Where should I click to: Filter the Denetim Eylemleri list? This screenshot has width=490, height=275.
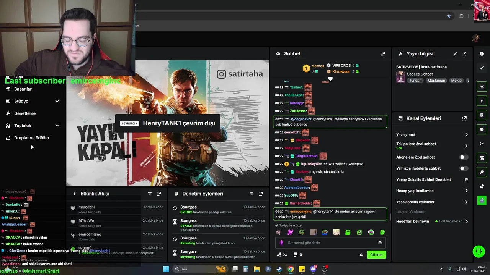(x=252, y=194)
